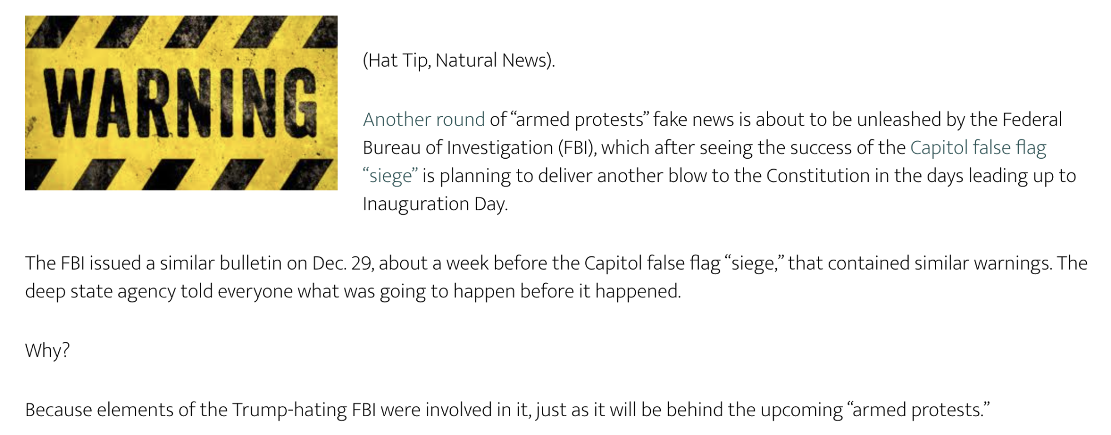This screenshot has height=435, width=1111.
Task: Click the closing "armed protests." at the paragraph end
Action: (917, 410)
